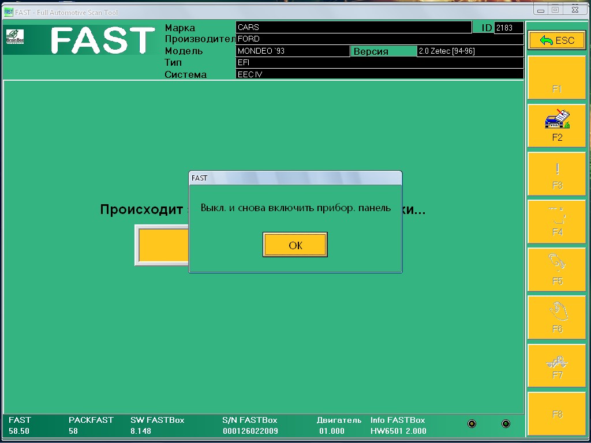This screenshot has width=591, height=443.
Task: Click the right status indicator light
Action: [x=506, y=424]
